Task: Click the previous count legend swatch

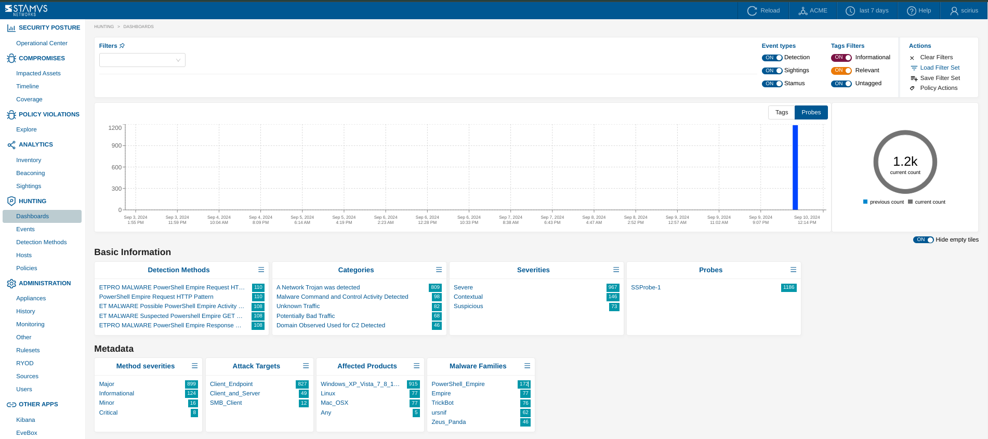Action: pyautogui.click(x=865, y=202)
